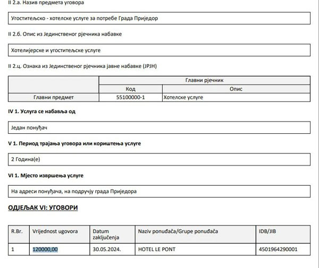Click the ОДЈЕЉАК VI: УГОВОРИ heading
The image size is (319, 268).
[x=43, y=208]
